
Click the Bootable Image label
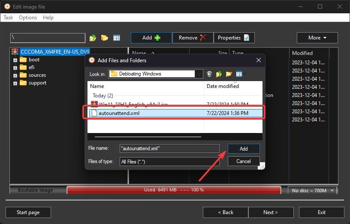(36, 190)
